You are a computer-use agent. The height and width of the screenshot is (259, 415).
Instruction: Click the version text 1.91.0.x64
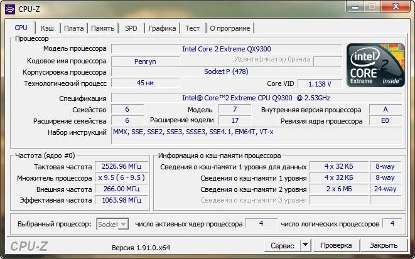pyautogui.click(x=141, y=248)
